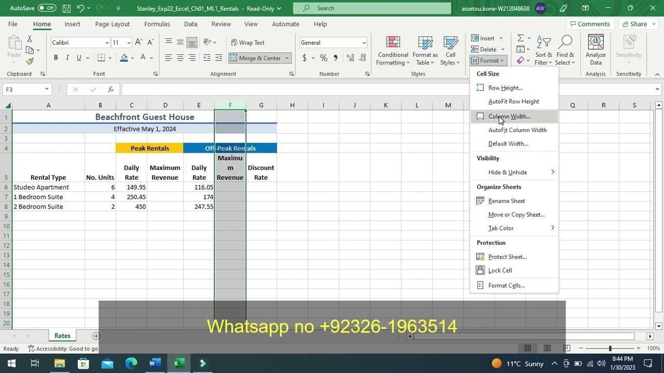Toggle Bold formatting
This screenshot has width=664, height=373.
(x=56, y=58)
